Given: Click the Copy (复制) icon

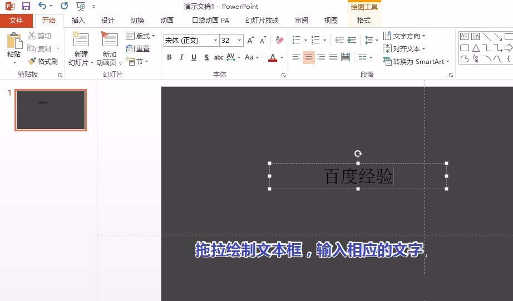Looking at the screenshot, I should coord(31,48).
